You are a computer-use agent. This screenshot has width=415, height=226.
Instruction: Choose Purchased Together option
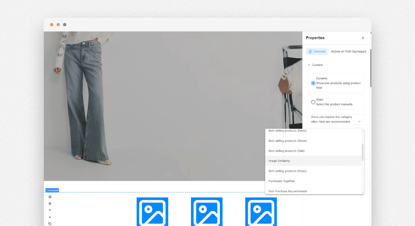313,181
